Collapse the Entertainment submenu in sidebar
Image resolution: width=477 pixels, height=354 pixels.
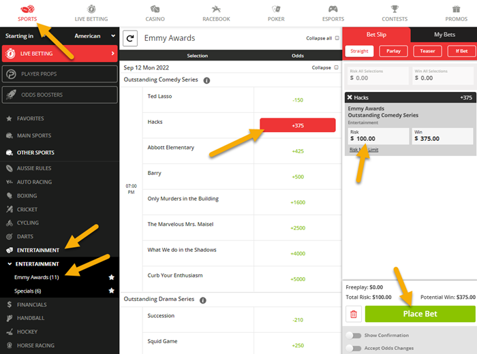[x=10, y=264]
